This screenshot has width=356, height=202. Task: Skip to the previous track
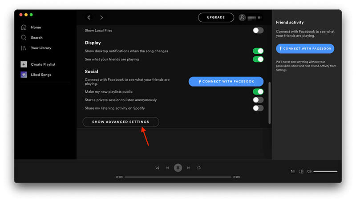(168, 168)
